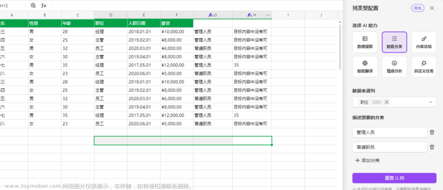Click the 年龄 header cell
Screen dimensions: 443x190
(78, 23)
